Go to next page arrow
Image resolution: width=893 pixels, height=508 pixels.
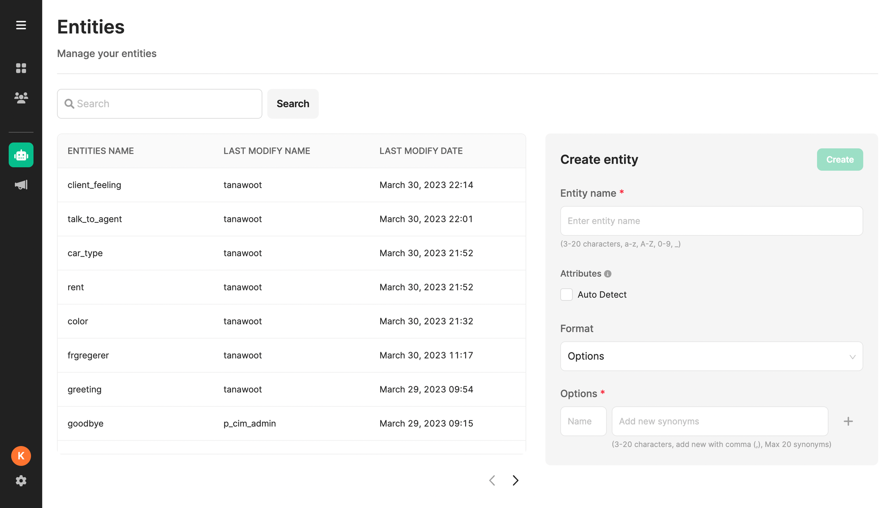(x=515, y=480)
